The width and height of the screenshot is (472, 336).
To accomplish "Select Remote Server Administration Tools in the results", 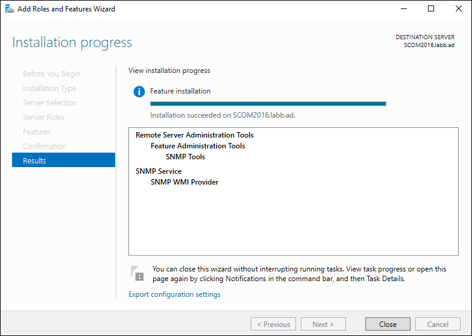I will 195,135.
